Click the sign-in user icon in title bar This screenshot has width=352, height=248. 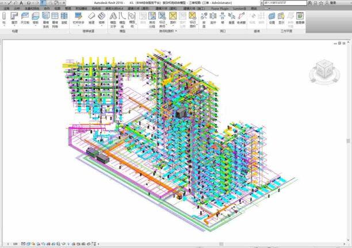[327, 3]
